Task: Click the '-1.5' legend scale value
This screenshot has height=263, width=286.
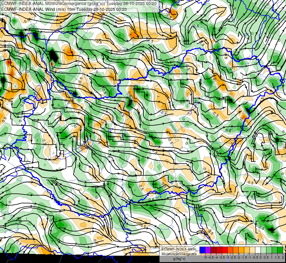Action: coord(244,257)
